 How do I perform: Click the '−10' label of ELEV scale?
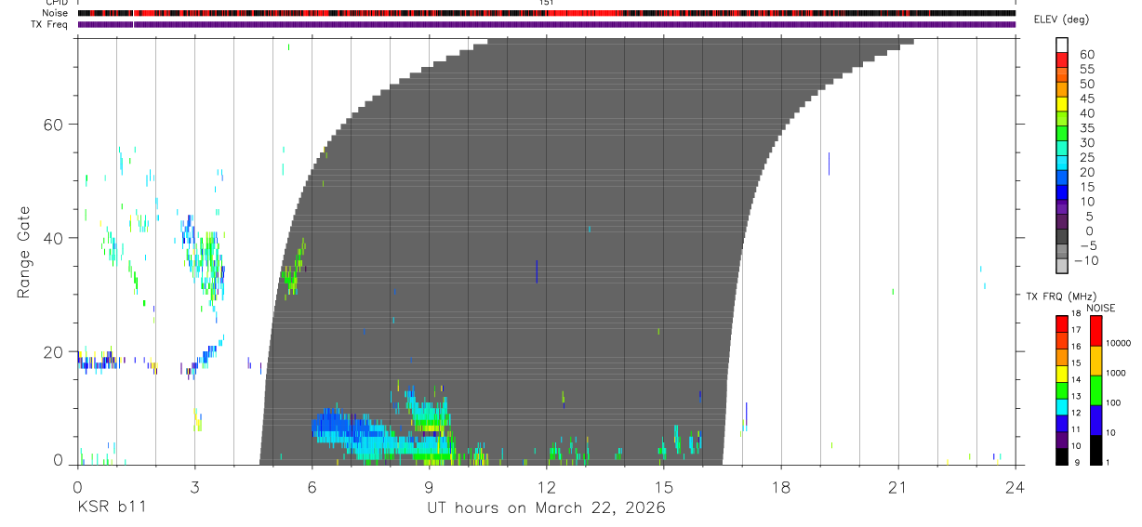coord(1085,261)
